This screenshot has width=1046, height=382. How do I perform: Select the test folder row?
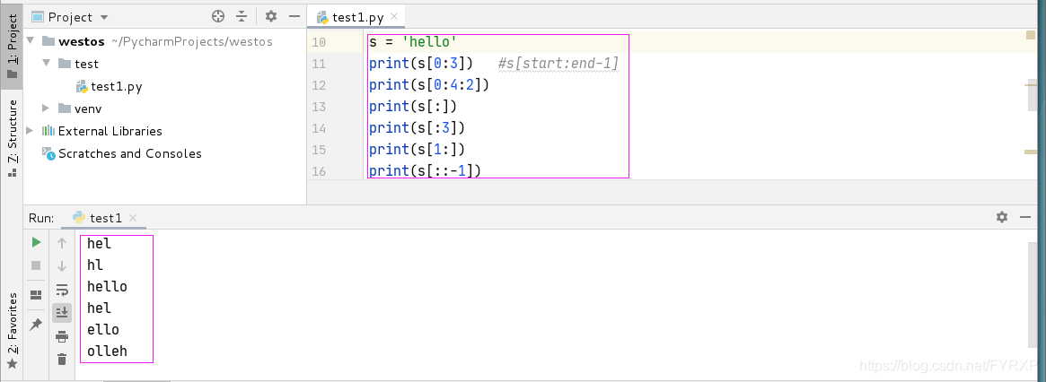pos(78,64)
